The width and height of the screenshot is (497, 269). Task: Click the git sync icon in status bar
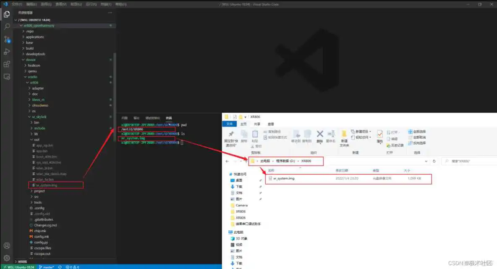(x=60, y=267)
